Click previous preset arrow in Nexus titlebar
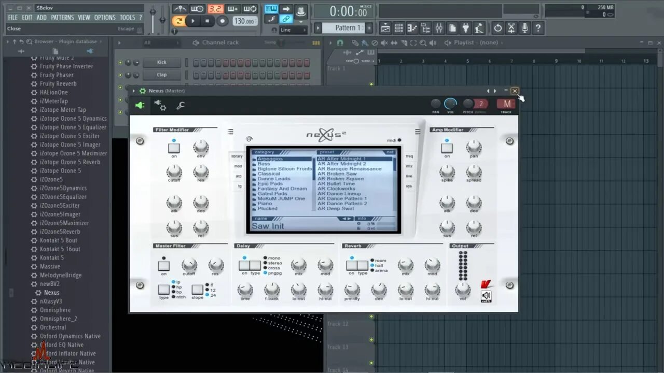664x373 pixels. tap(488, 91)
